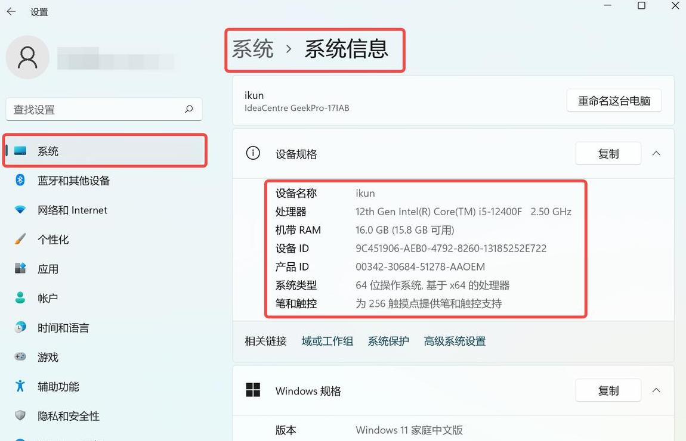Screen dimensions: 686x441
Task: Click the back arrow in Settings
Action: point(11,12)
